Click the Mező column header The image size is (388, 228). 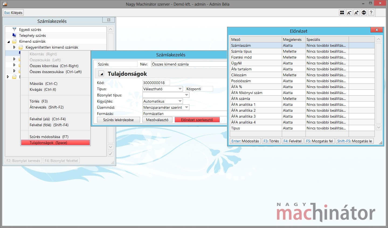click(256, 39)
